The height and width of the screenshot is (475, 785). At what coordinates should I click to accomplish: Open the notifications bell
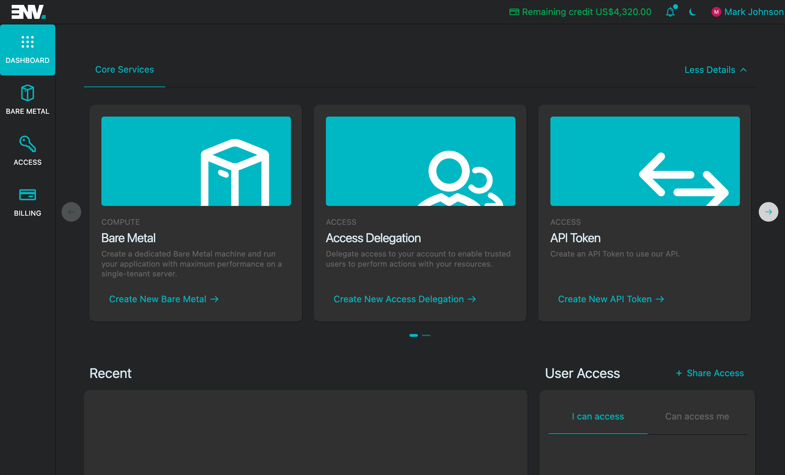pos(670,12)
